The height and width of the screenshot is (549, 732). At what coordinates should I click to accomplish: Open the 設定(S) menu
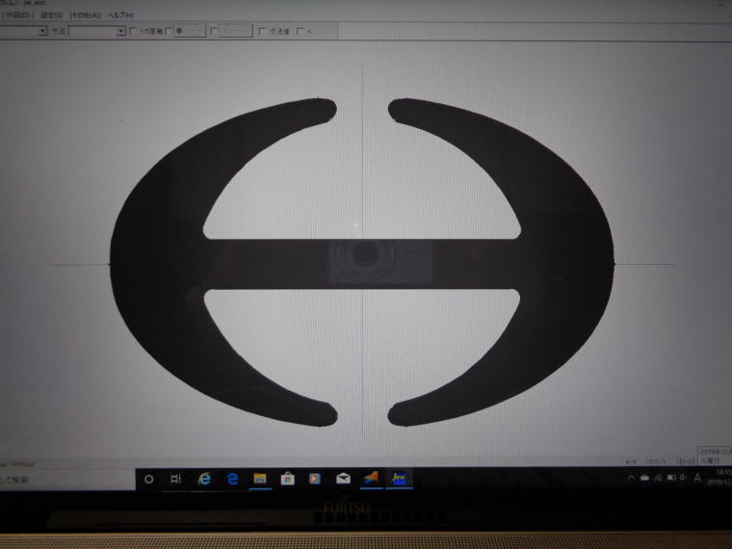coord(51,15)
